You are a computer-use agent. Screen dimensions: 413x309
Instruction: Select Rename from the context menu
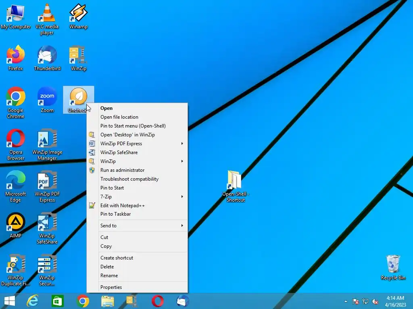(x=137, y=276)
